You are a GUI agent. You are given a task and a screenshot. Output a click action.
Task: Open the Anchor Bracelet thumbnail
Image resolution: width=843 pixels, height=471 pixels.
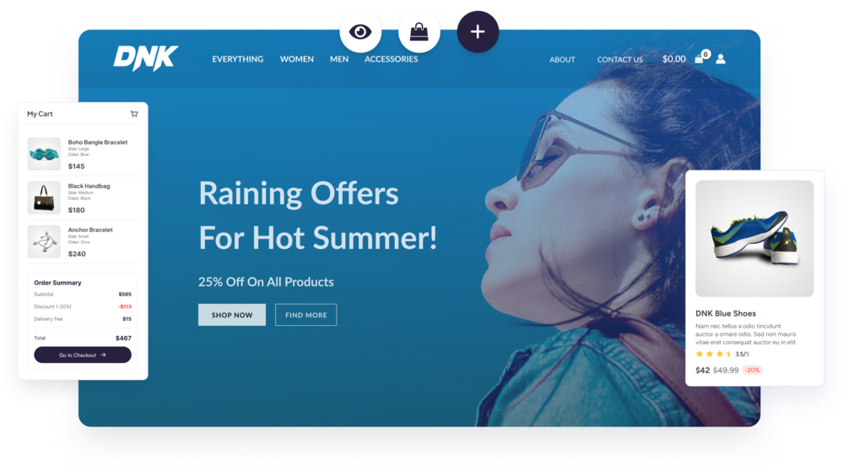tap(44, 241)
